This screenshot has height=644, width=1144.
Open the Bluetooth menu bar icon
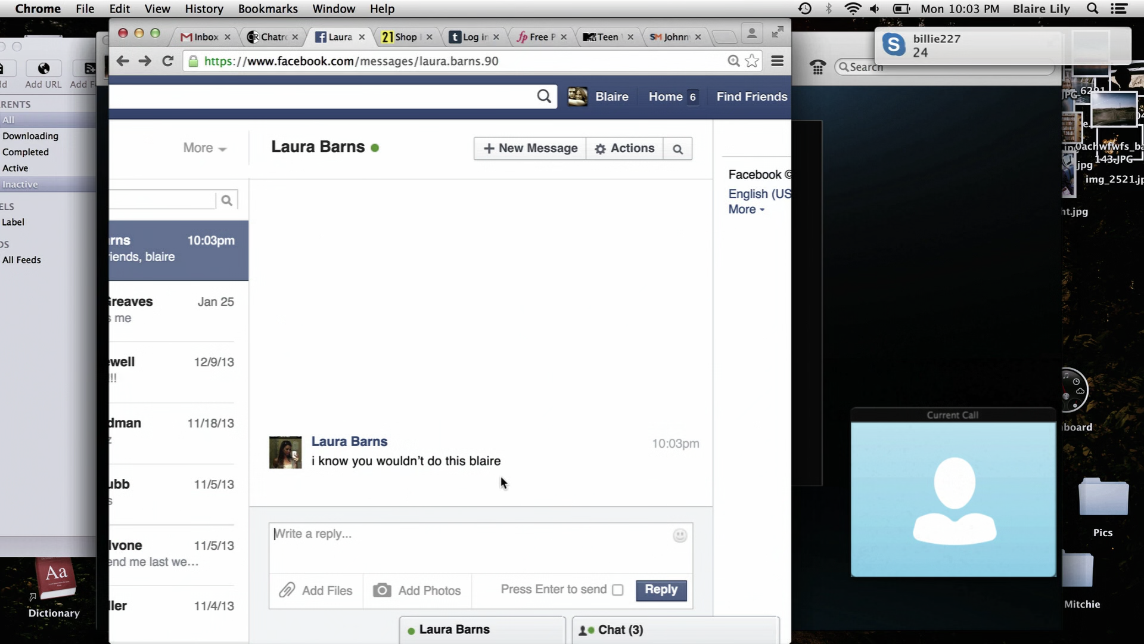828,8
